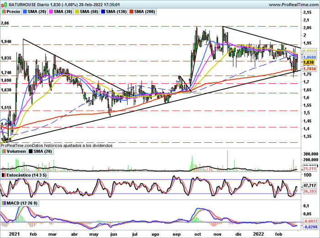Image resolution: width=320 pixels, height=238 pixels.
Task: Click the 200.000 volume axis value
Action: pyautogui.click(x=310, y=160)
